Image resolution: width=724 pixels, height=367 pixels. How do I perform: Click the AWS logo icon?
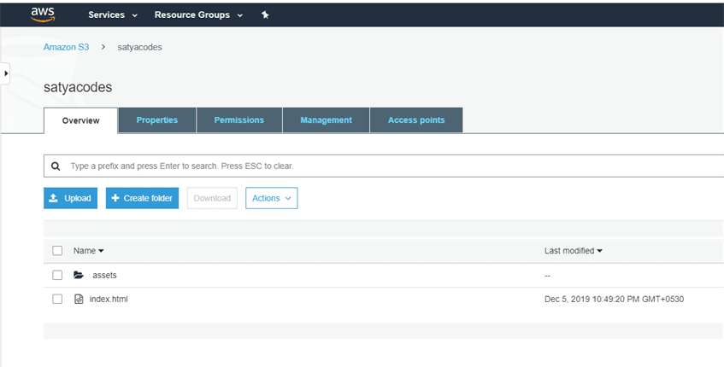pyautogui.click(x=42, y=14)
